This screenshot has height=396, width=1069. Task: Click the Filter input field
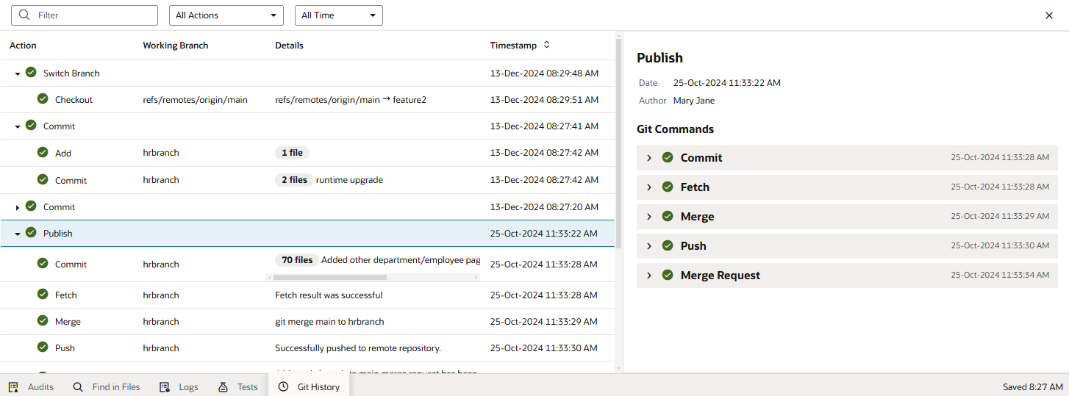[x=85, y=15]
